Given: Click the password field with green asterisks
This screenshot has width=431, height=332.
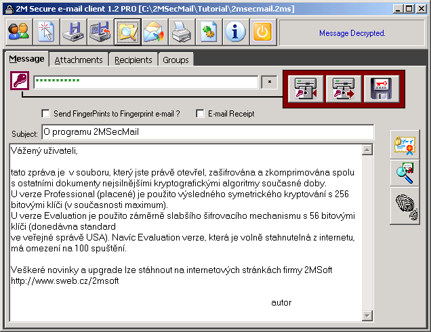Looking at the screenshot, I should pyautogui.click(x=146, y=83).
